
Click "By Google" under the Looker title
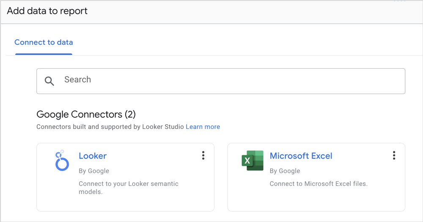94,171
